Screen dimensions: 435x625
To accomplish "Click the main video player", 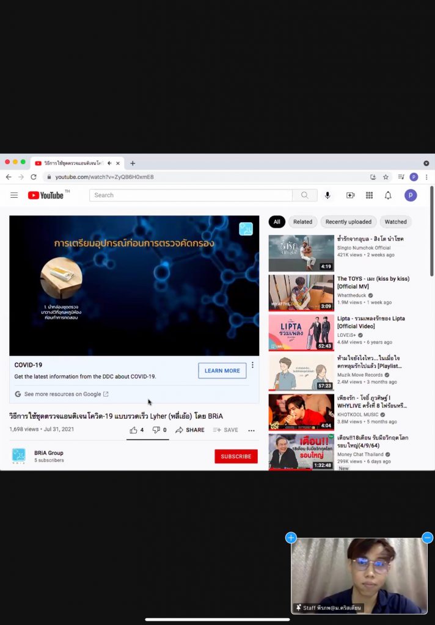I will pyautogui.click(x=134, y=286).
